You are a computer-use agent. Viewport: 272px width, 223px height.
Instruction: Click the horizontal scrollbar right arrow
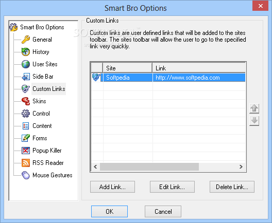click(241, 167)
